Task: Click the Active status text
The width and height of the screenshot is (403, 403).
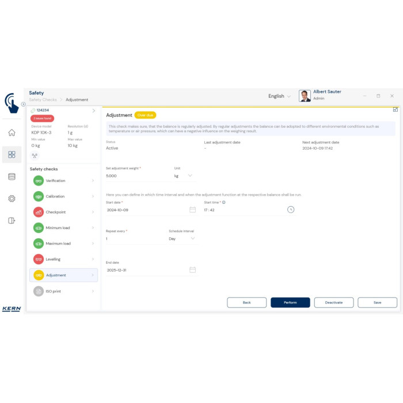Action: 112,148
